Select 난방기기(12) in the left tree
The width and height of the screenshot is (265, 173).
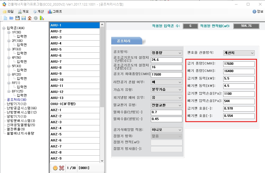(x=16, y=104)
